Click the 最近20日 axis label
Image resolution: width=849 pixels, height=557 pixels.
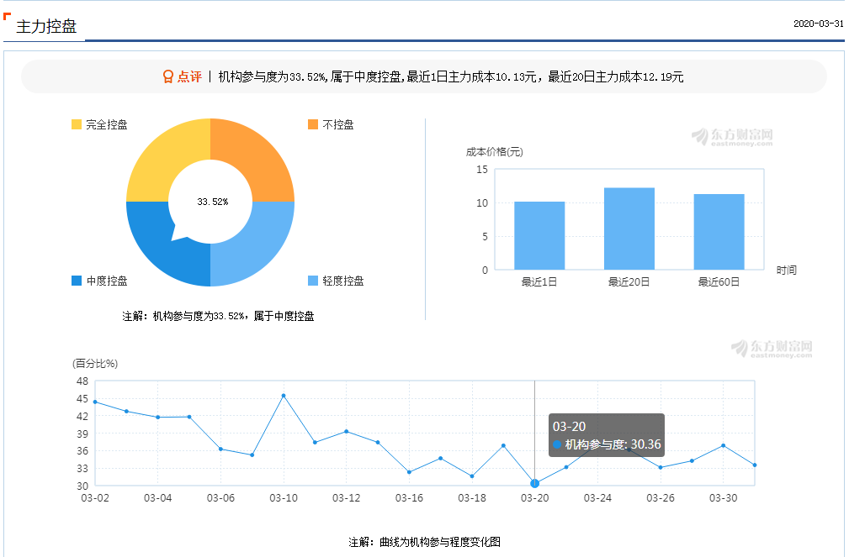(629, 281)
